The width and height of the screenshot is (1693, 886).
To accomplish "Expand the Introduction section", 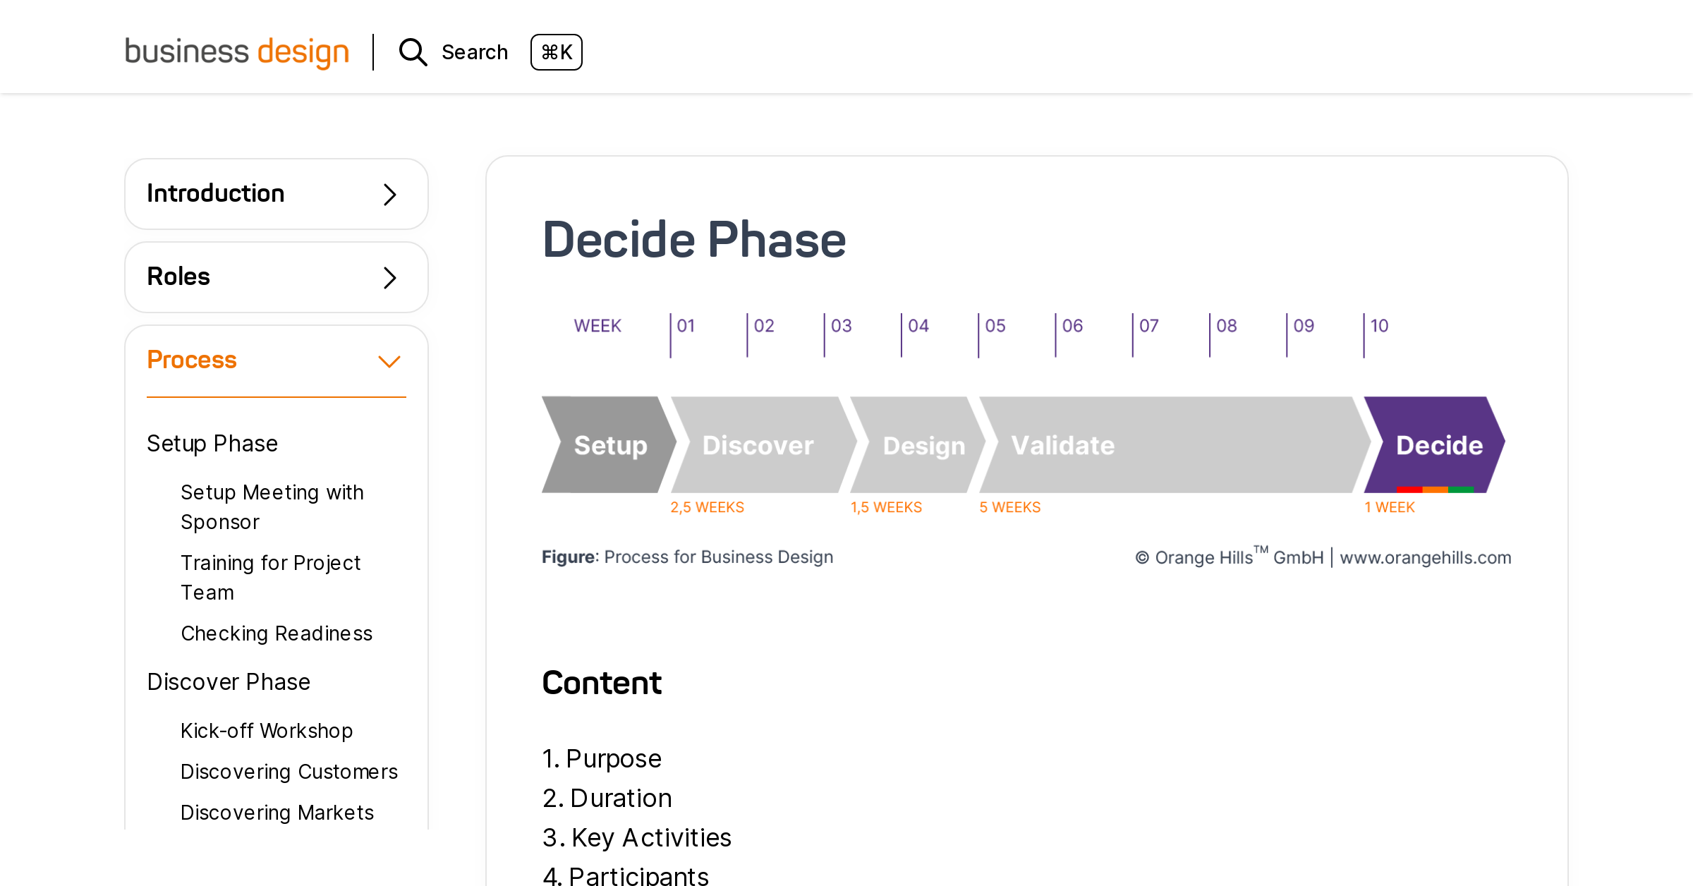I will [x=276, y=193].
